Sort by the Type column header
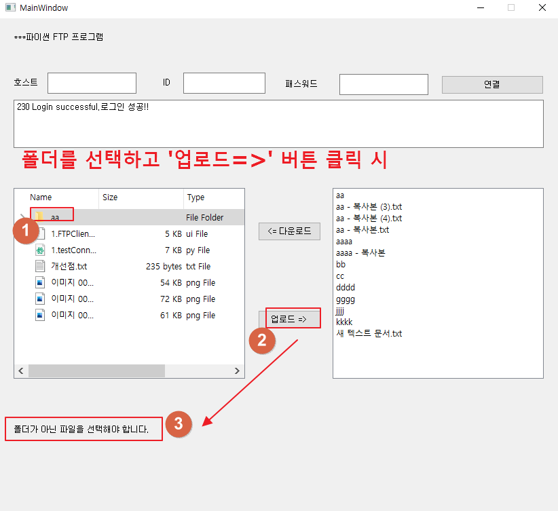Screen dimensions: 558x511 (196, 197)
